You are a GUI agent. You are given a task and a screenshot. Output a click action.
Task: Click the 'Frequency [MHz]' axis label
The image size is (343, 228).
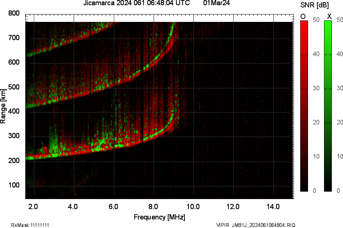pos(160,217)
